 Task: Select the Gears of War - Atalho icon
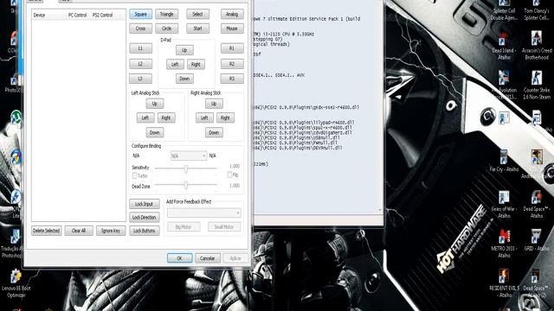[x=504, y=204]
